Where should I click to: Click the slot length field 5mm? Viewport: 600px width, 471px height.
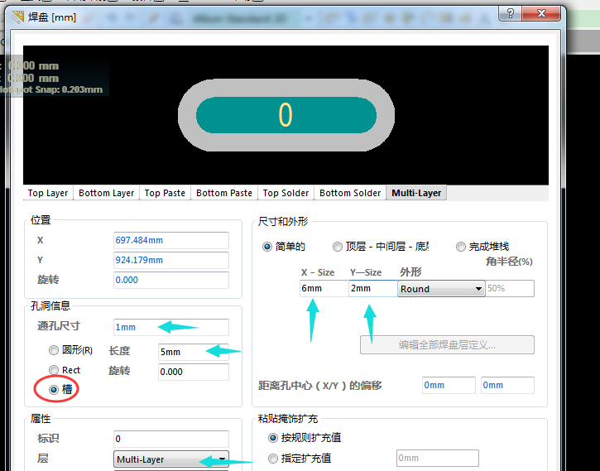pos(194,352)
